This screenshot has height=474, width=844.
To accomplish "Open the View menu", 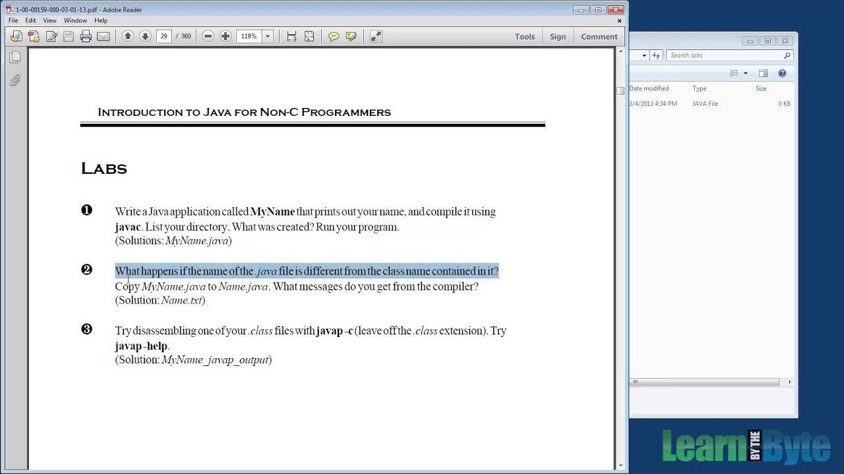I will tap(49, 20).
